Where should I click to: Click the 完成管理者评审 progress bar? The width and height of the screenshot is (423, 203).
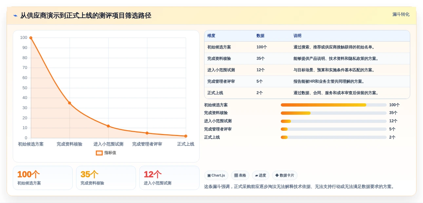334,129
